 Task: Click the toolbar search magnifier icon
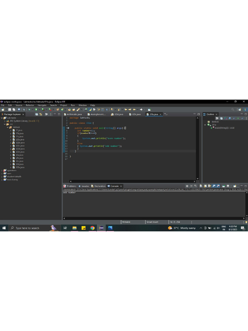tap(232, 110)
